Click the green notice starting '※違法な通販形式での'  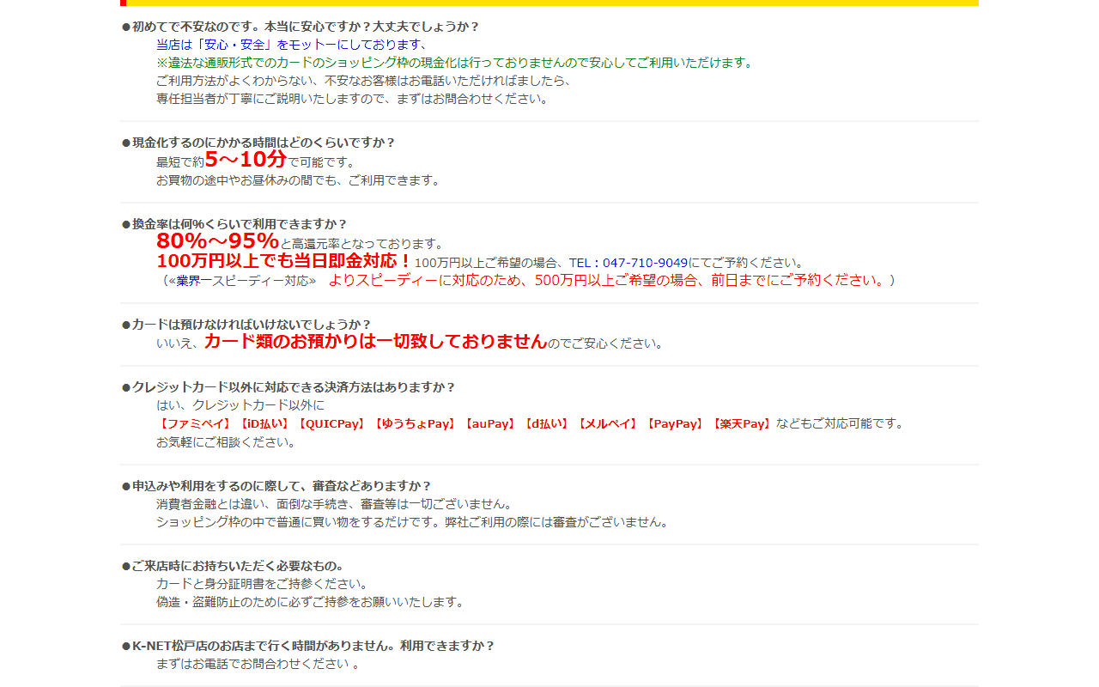point(456,63)
